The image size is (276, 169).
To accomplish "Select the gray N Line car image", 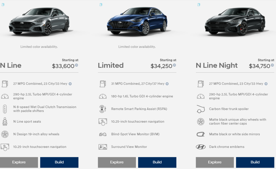I will (39, 22).
